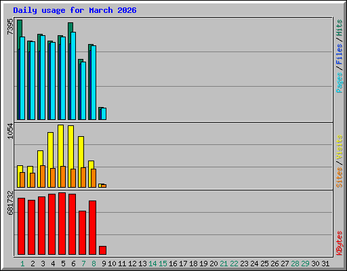The width and height of the screenshot is (347, 271).
Task: Click the day '17' axis label
Action: [x=183, y=264]
